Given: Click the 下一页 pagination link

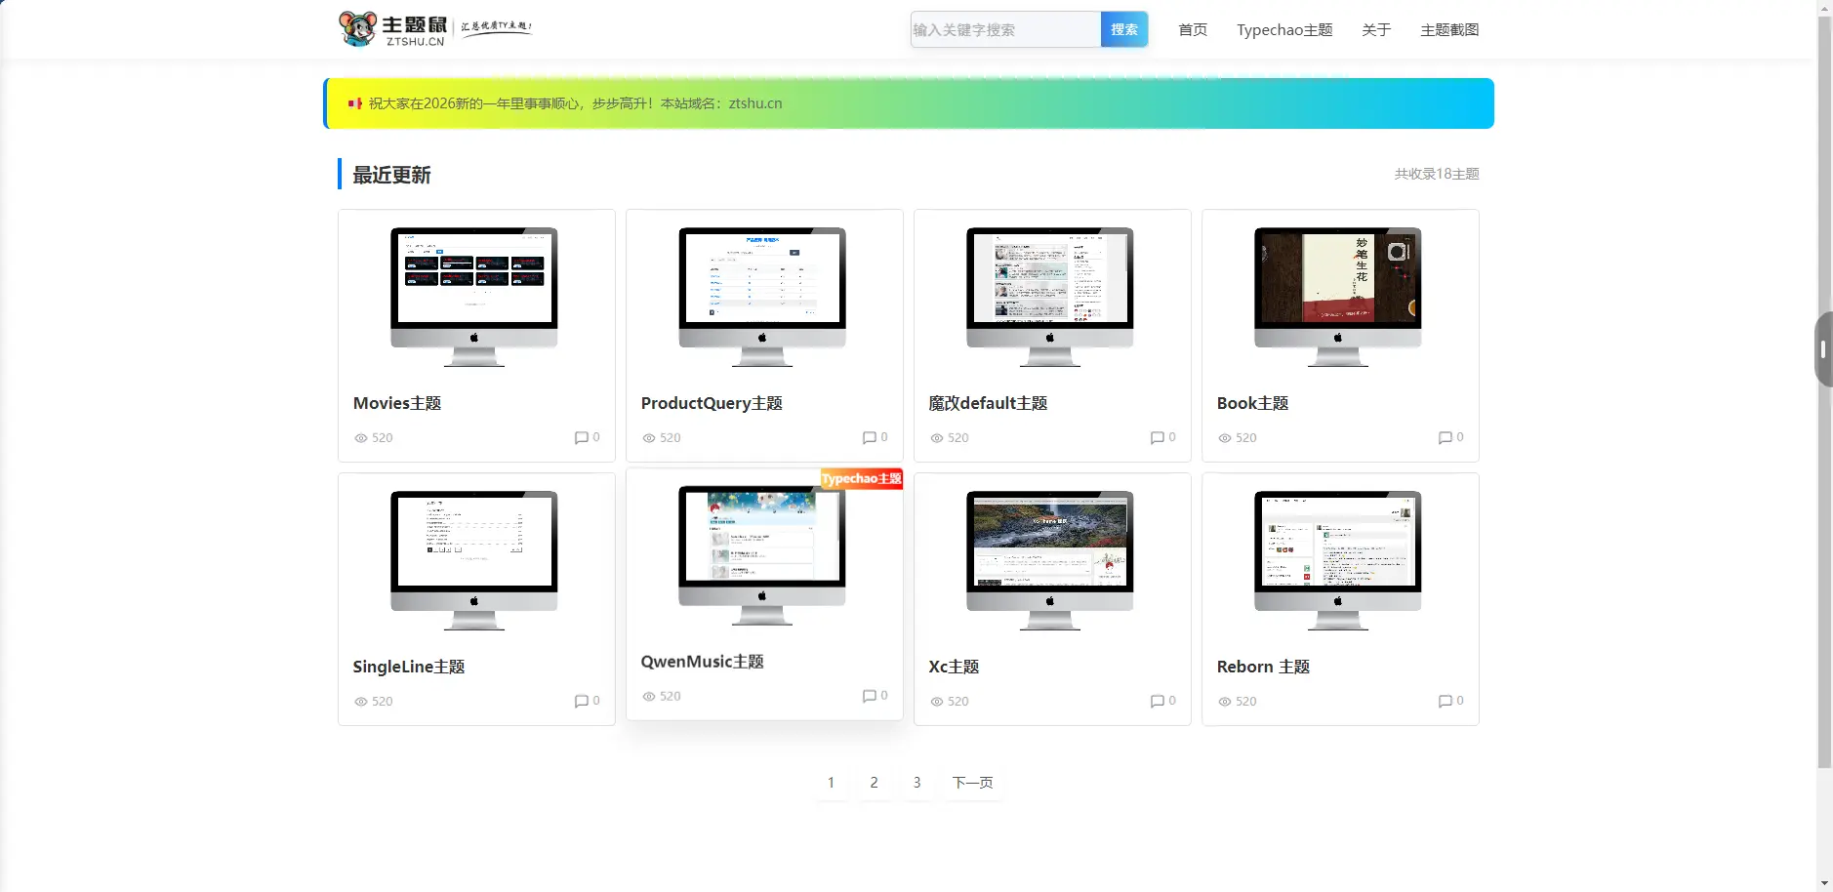Looking at the screenshot, I should tap(973, 783).
